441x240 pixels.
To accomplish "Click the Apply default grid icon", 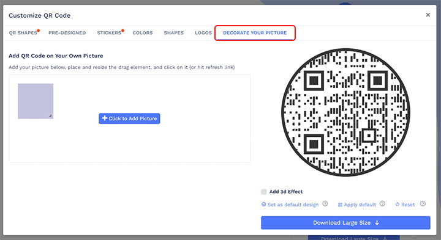I will (340, 205).
